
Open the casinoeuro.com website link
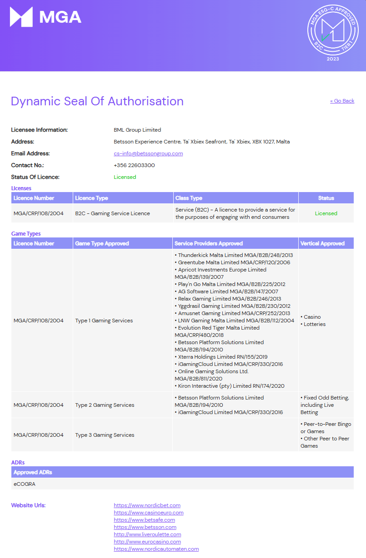point(149,513)
